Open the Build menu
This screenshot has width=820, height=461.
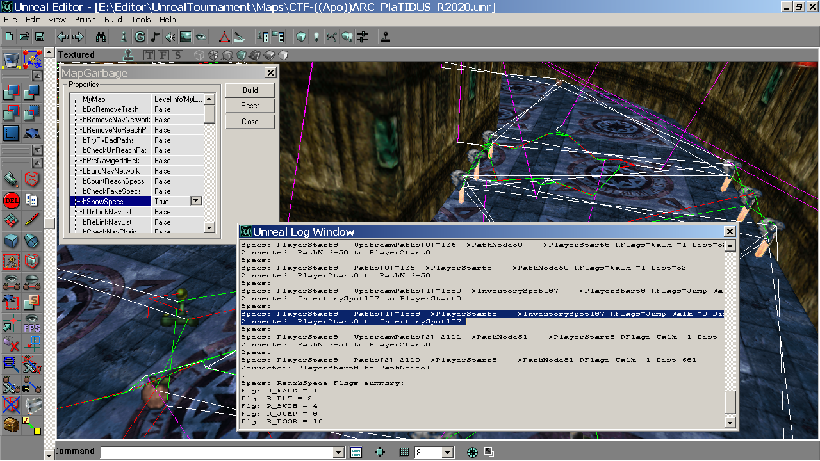[113, 19]
